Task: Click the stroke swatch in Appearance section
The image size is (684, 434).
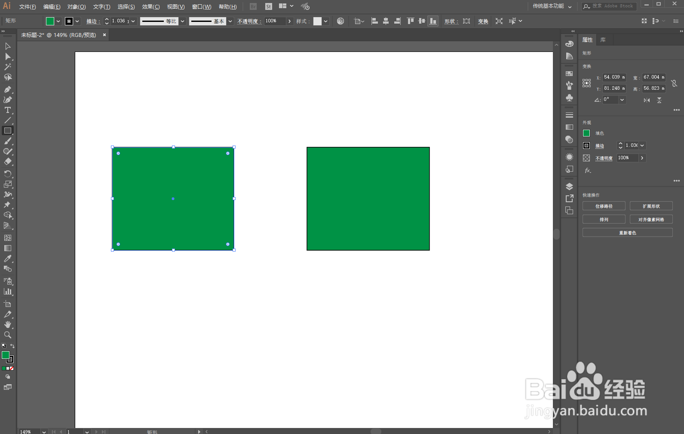Action: (586, 146)
